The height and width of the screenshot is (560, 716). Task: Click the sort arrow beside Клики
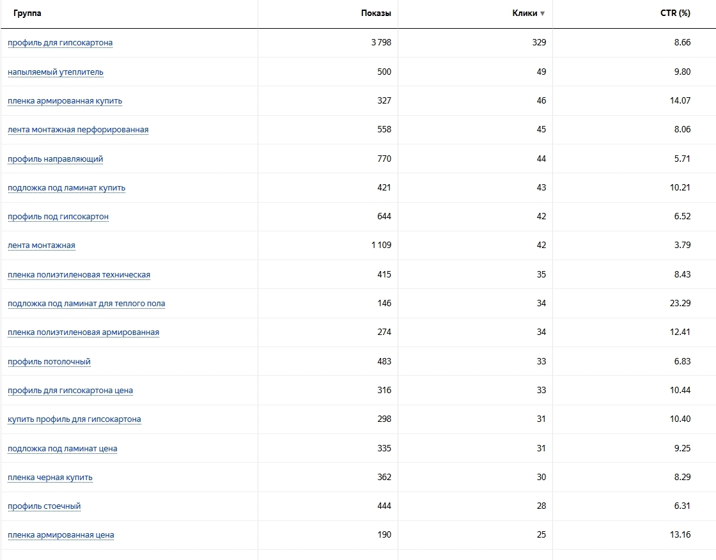pyautogui.click(x=543, y=13)
